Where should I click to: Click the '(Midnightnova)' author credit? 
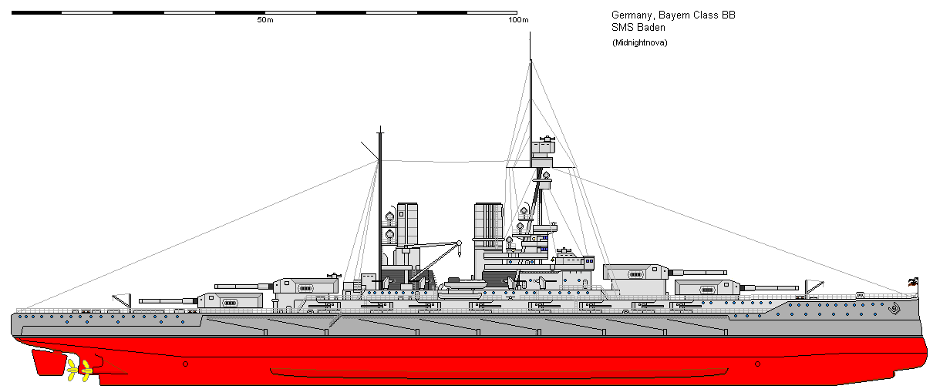[x=640, y=42]
